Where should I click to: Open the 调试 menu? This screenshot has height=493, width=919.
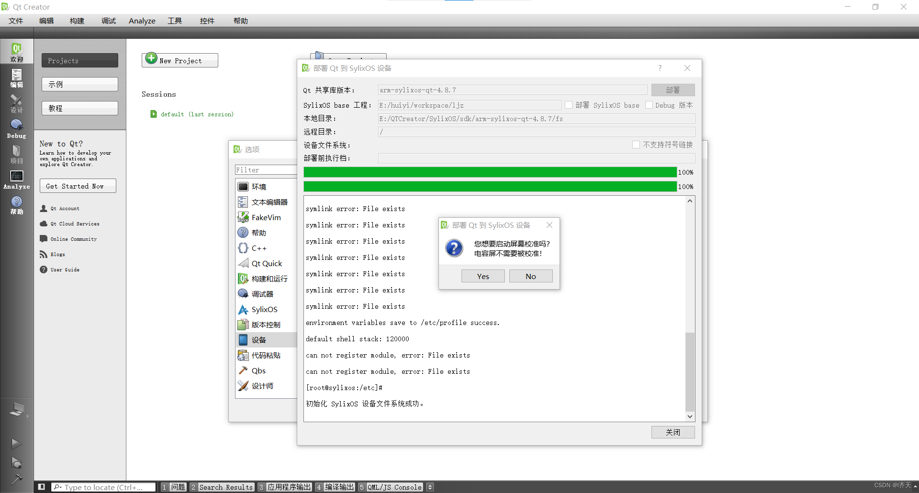109,21
